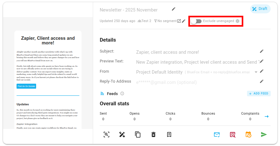This screenshot has height=146, width=280.
Task: Send the campaign green arrow icon
Action: (264, 135)
